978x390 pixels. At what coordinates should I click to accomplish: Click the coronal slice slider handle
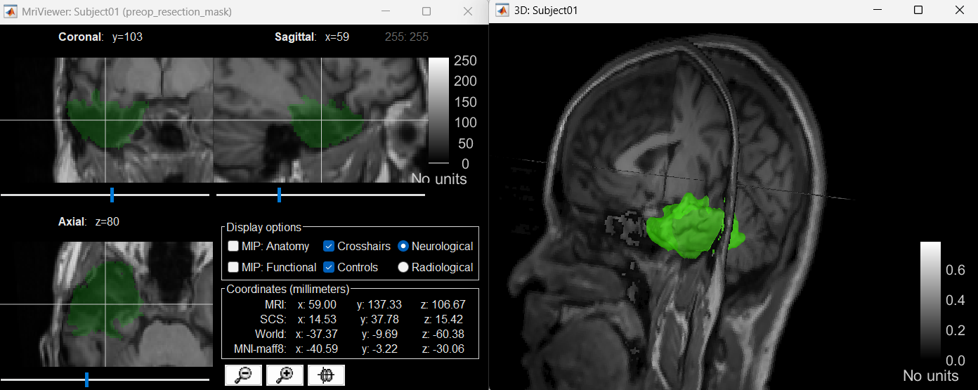pyautogui.click(x=112, y=195)
